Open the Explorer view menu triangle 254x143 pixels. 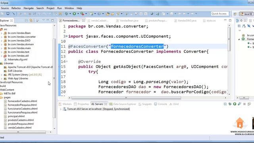tap(43, 20)
